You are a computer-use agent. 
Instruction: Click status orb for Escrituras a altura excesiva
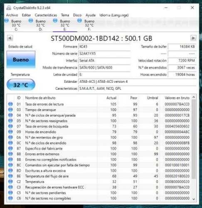click(x=10, y=171)
